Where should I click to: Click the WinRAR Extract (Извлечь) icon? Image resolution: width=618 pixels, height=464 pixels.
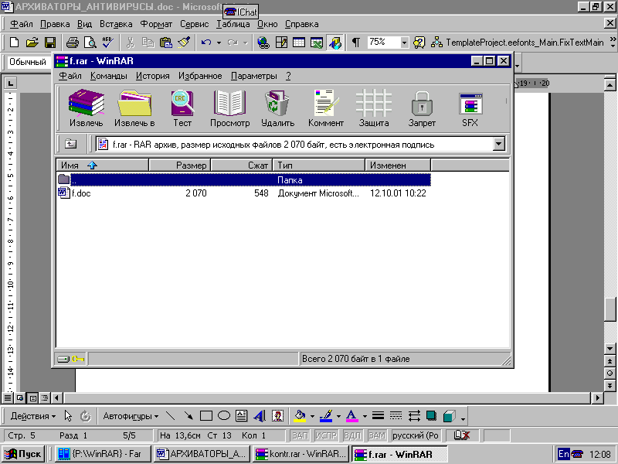coord(86,108)
